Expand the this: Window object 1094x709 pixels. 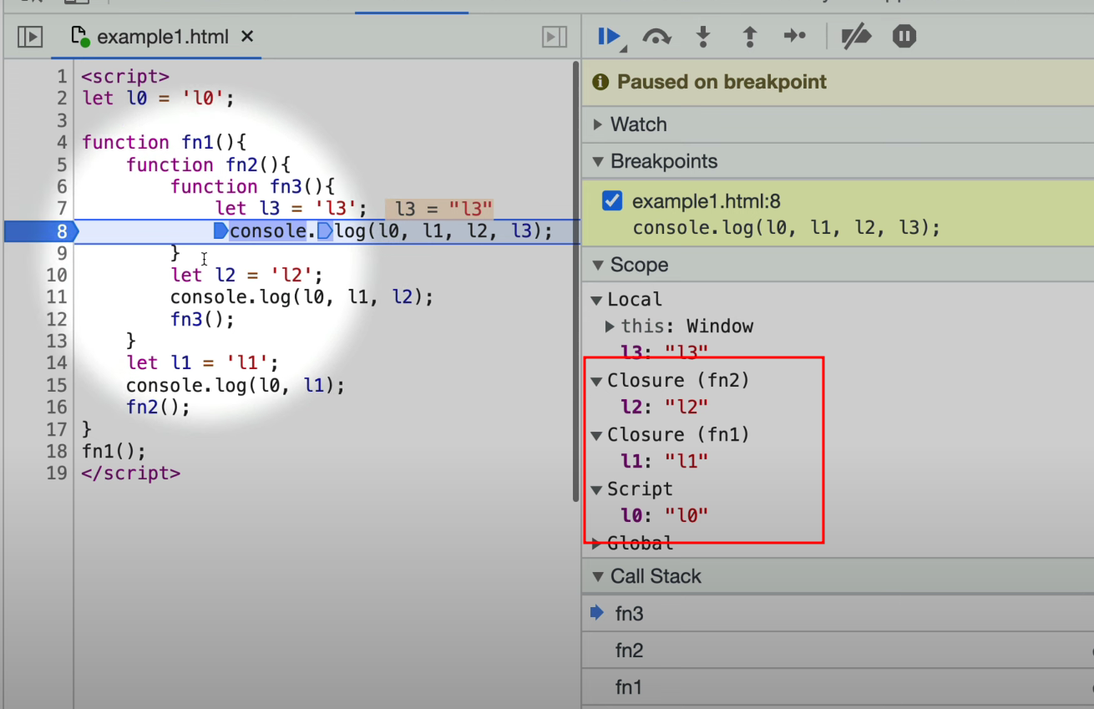[x=610, y=327]
